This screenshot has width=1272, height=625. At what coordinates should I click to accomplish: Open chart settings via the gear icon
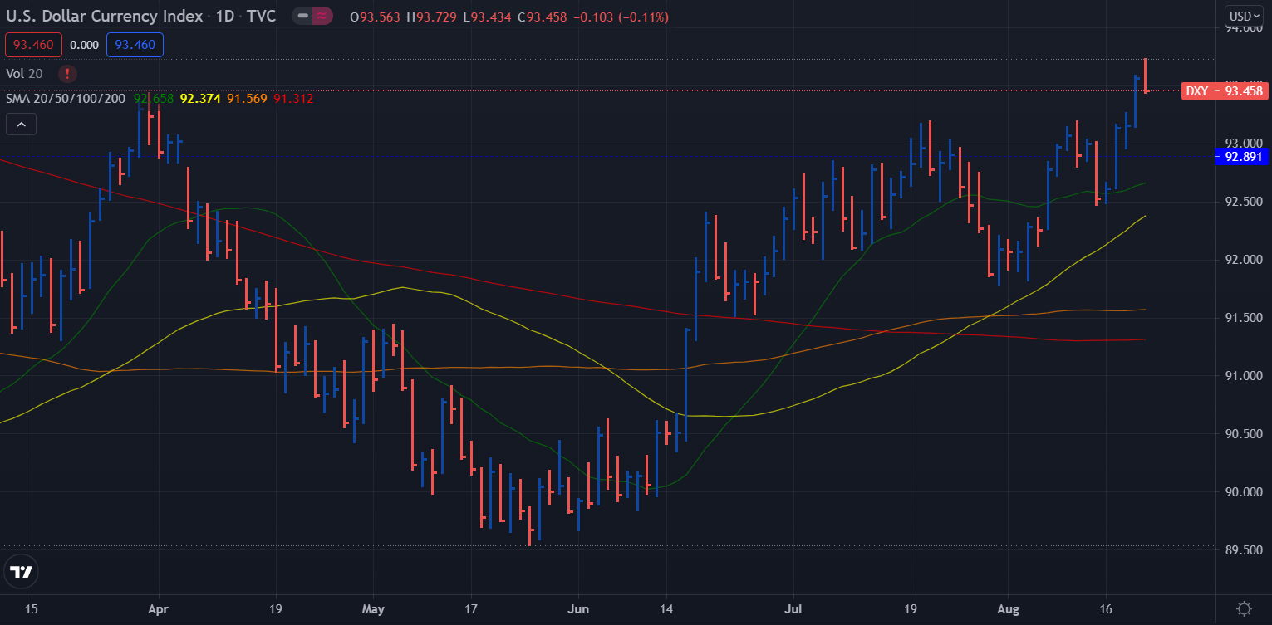coord(1244,608)
